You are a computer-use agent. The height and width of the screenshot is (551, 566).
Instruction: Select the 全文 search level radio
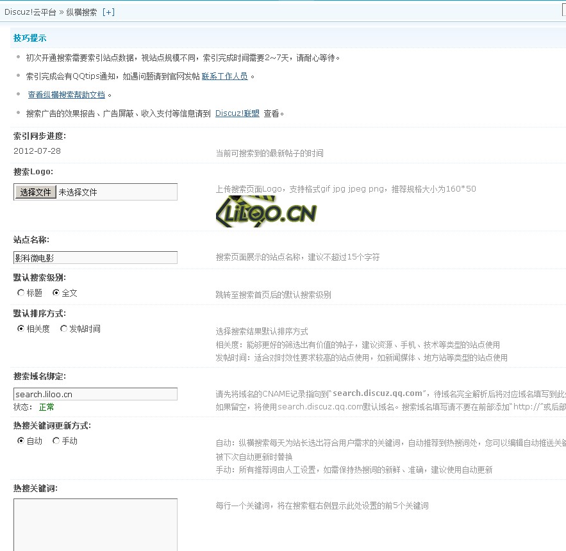pos(56,293)
